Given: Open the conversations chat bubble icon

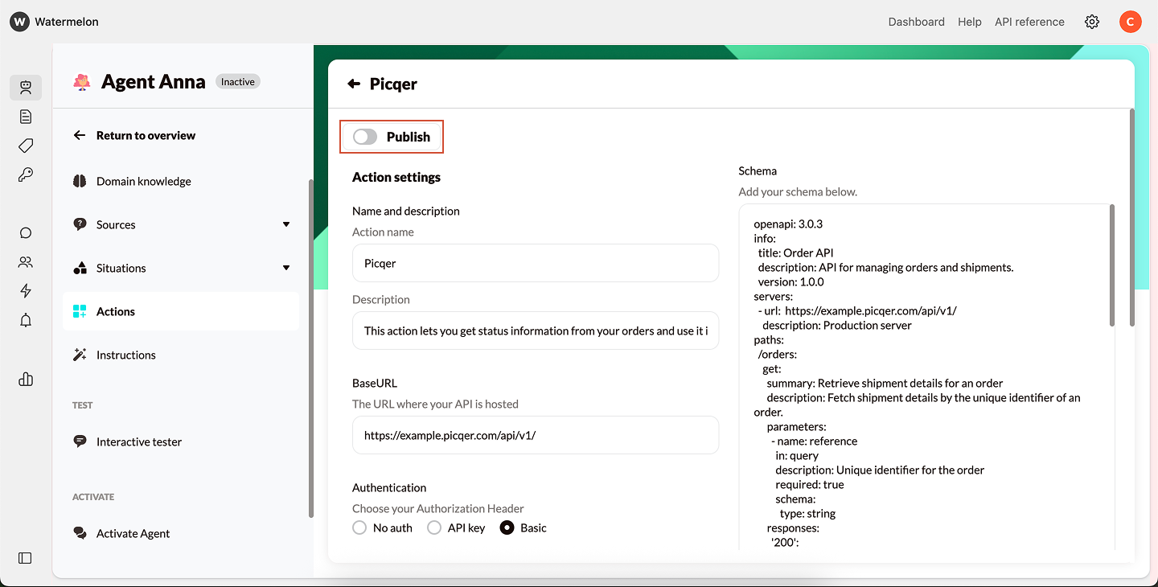Looking at the screenshot, I should [25, 232].
